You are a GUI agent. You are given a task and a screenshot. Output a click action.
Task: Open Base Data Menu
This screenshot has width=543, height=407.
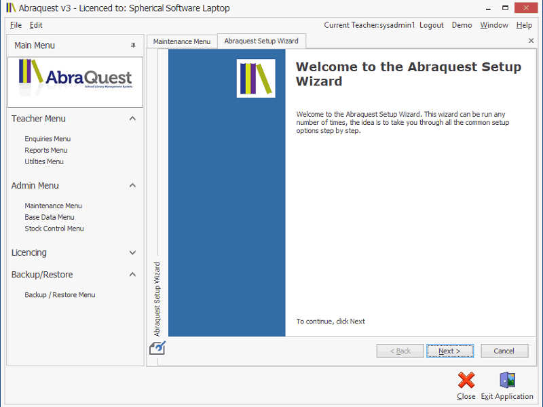click(50, 217)
